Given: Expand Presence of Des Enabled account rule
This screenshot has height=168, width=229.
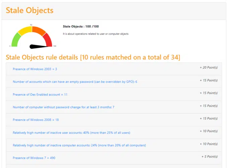Looking at the screenshot, I should click(40, 94).
